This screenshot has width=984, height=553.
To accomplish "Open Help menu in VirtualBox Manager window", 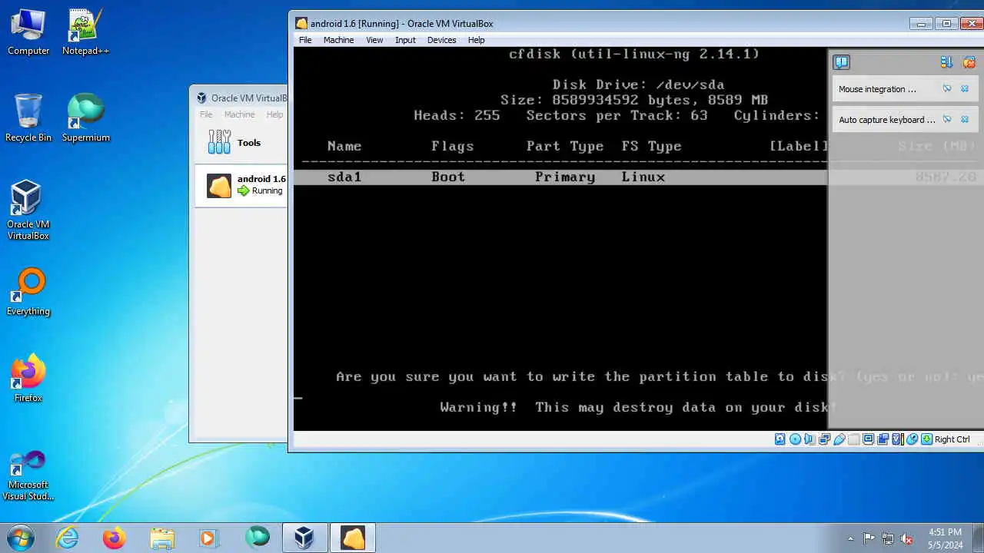I will click(274, 114).
